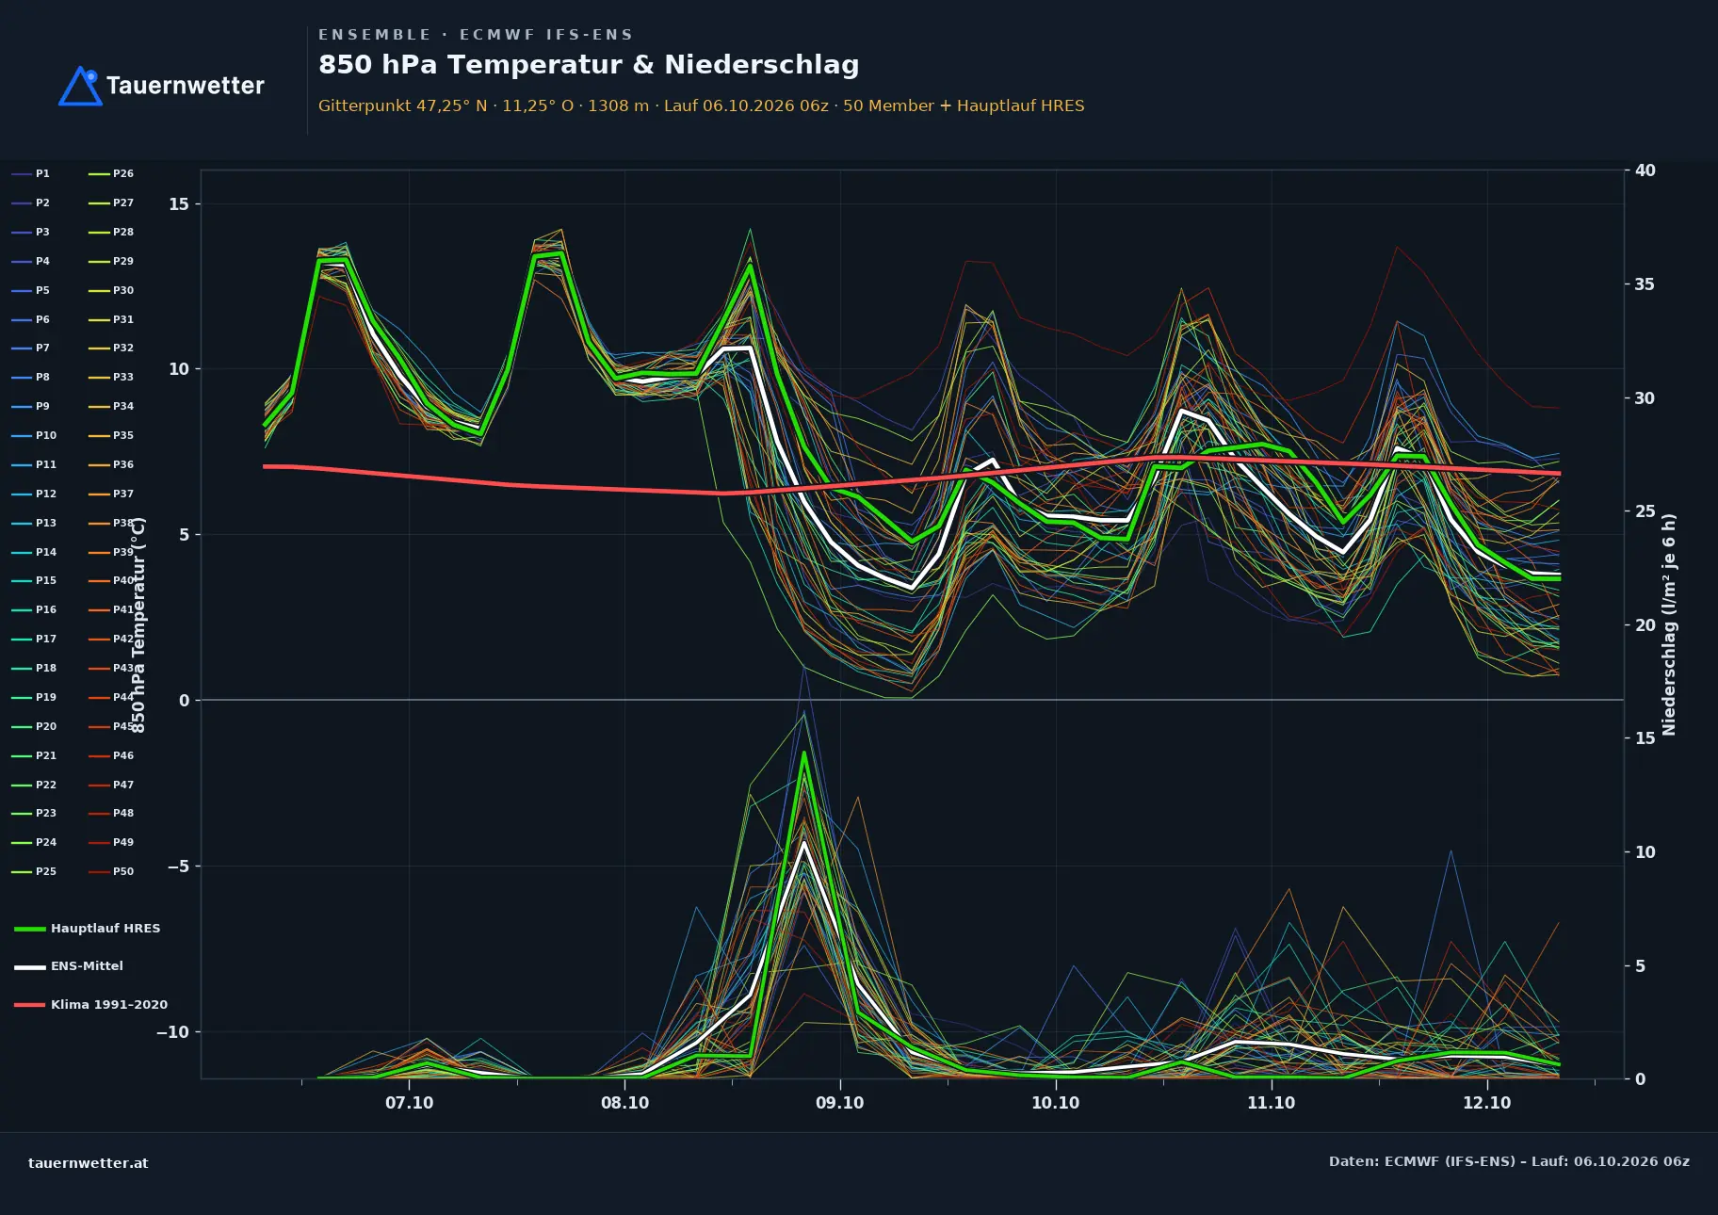Viewport: 1718px width, 1215px height.
Task: Click the red Klima line swatch
Action: pos(30,1005)
